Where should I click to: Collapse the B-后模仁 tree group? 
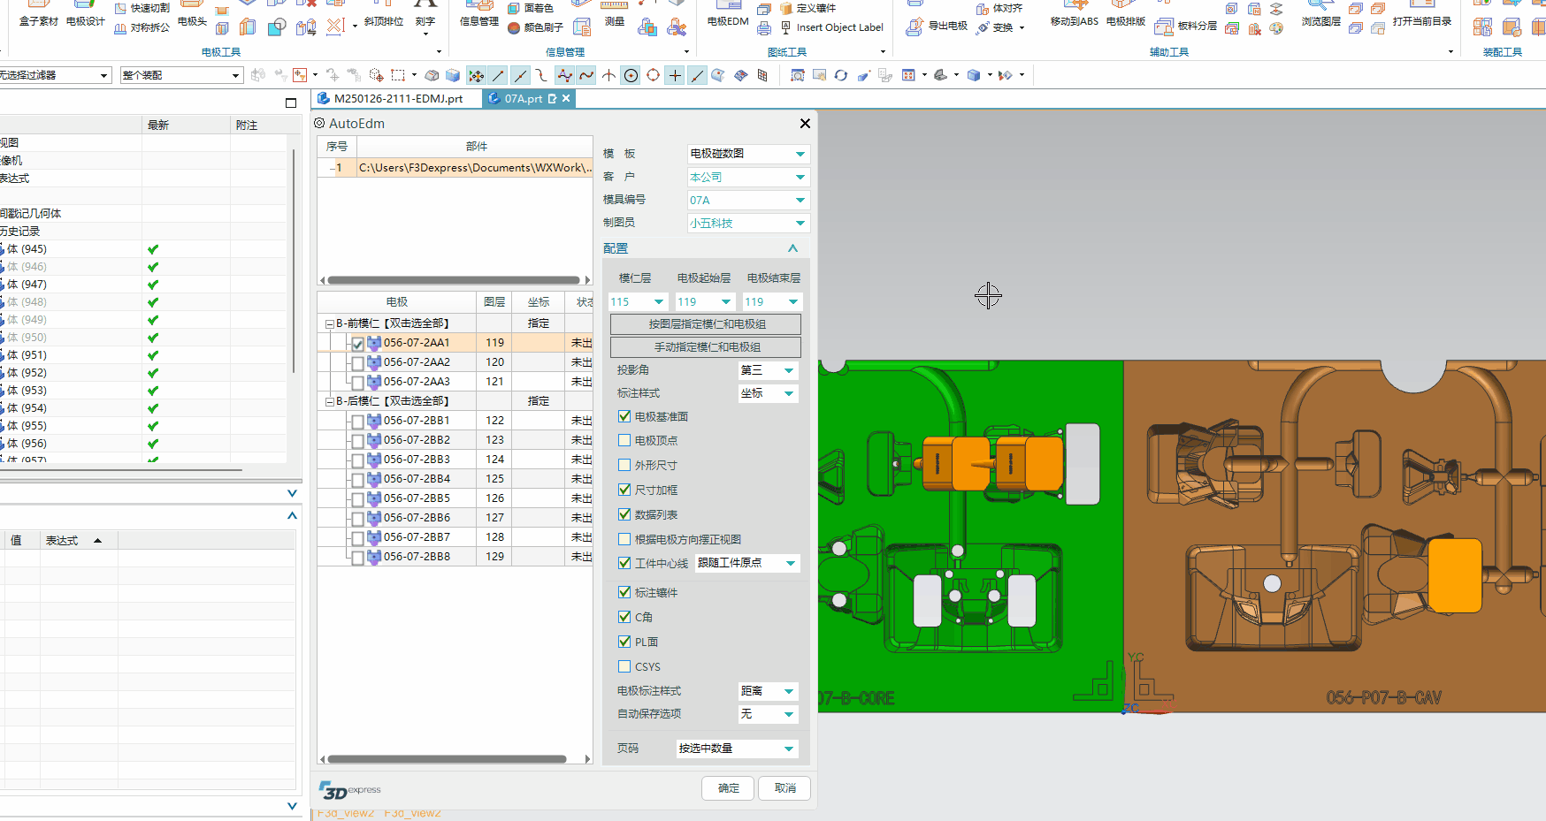(330, 402)
